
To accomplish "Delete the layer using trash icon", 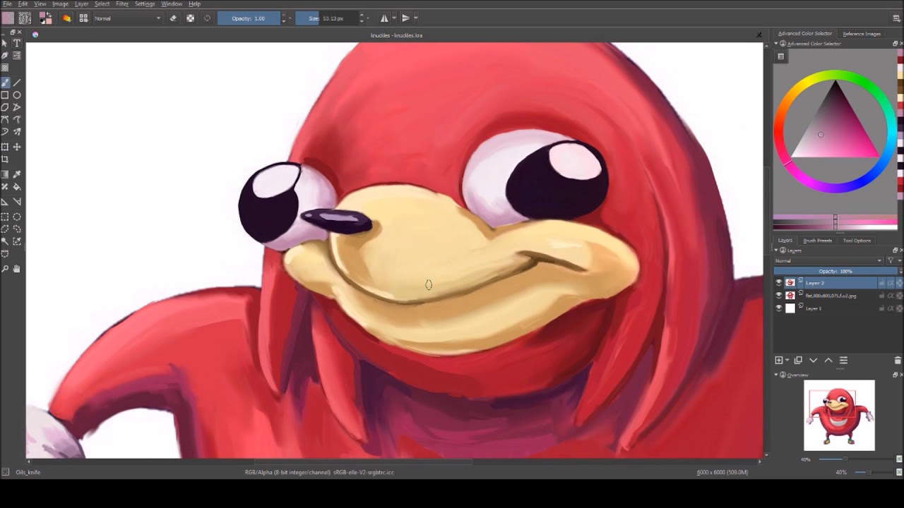I will [898, 361].
